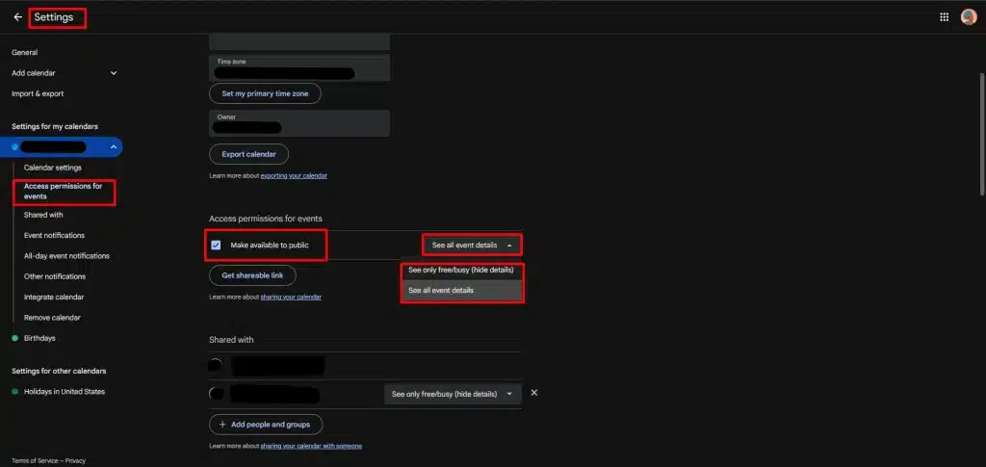Go to Access permissions for events
This screenshot has width=986, height=467.
click(64, 191)
